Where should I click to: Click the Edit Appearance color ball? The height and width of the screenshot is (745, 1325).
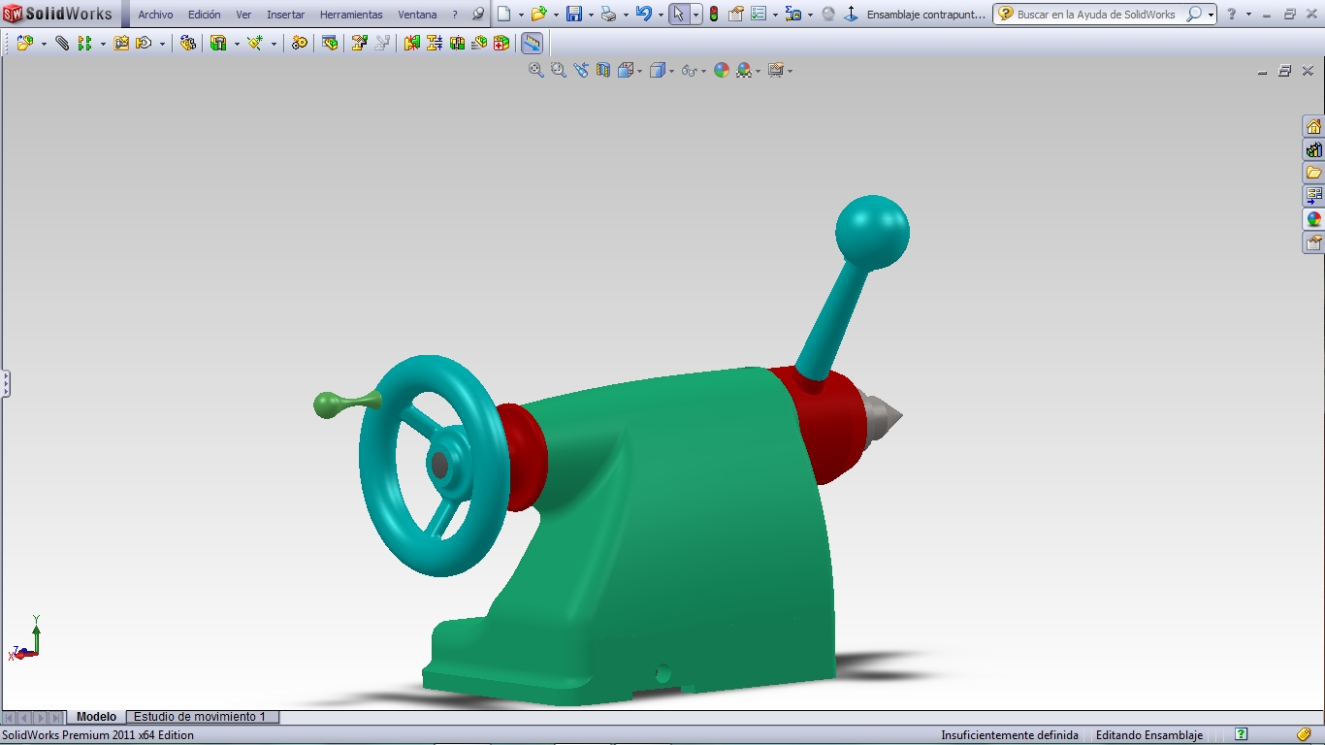click(x=721, y=70)
